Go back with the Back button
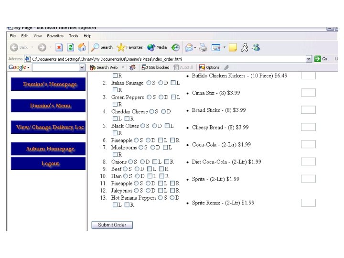This screenshot has height=258, width=344. (x=19, y=47)
